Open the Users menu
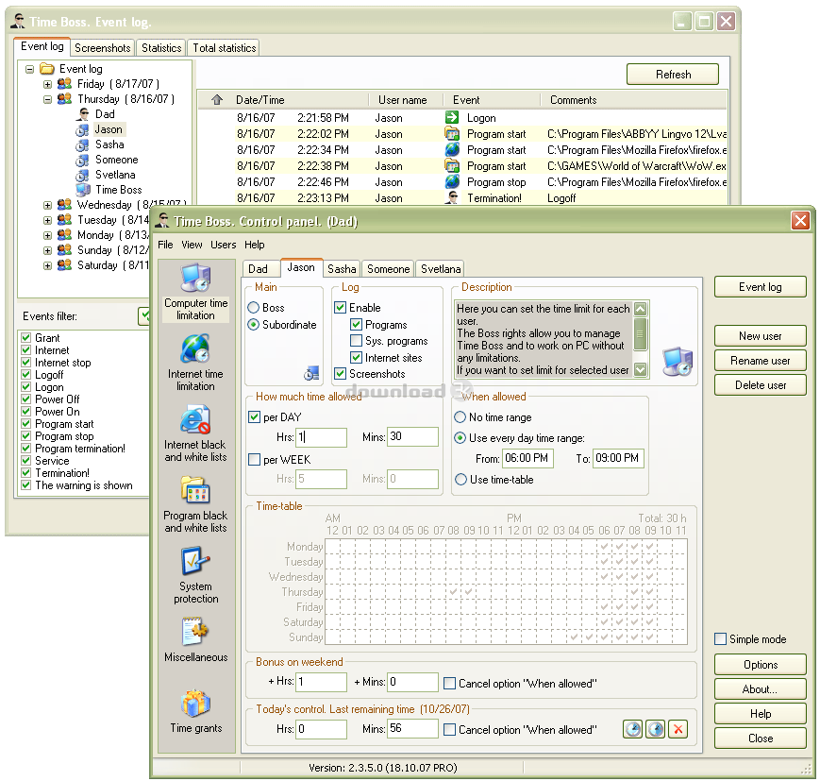 tap(223, 245)
